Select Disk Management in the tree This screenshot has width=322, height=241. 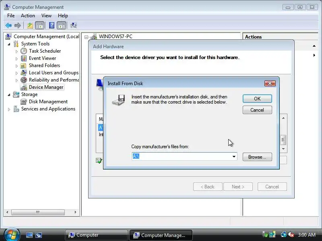pos(48,102)
